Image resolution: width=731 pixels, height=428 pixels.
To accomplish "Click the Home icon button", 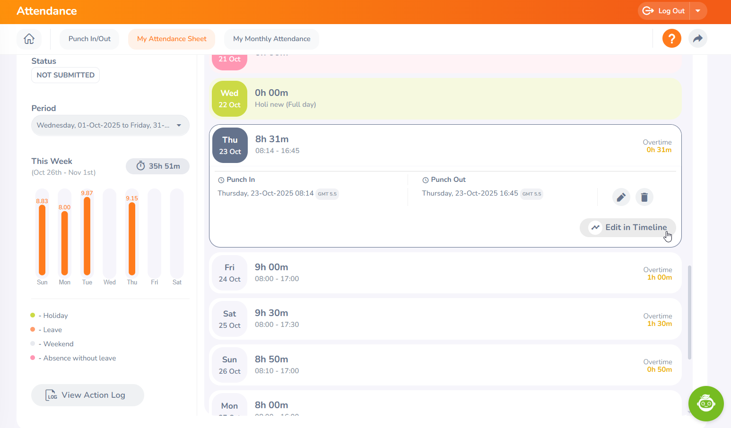I will click(29, 39).
